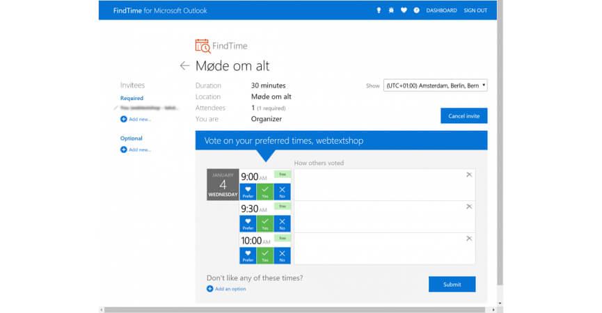Screen dimensions: 602x313
Task: Go back using the left arrow icon
Action: (184, 66)
